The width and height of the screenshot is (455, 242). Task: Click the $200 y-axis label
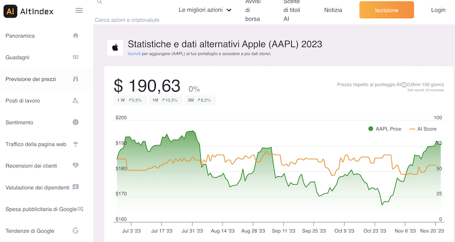tap(121, 117)
